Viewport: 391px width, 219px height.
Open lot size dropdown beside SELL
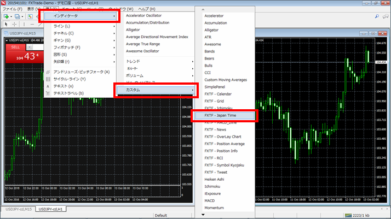point(30,47)
